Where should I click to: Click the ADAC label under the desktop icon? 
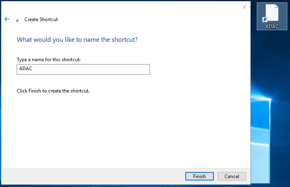coord(272,26)
